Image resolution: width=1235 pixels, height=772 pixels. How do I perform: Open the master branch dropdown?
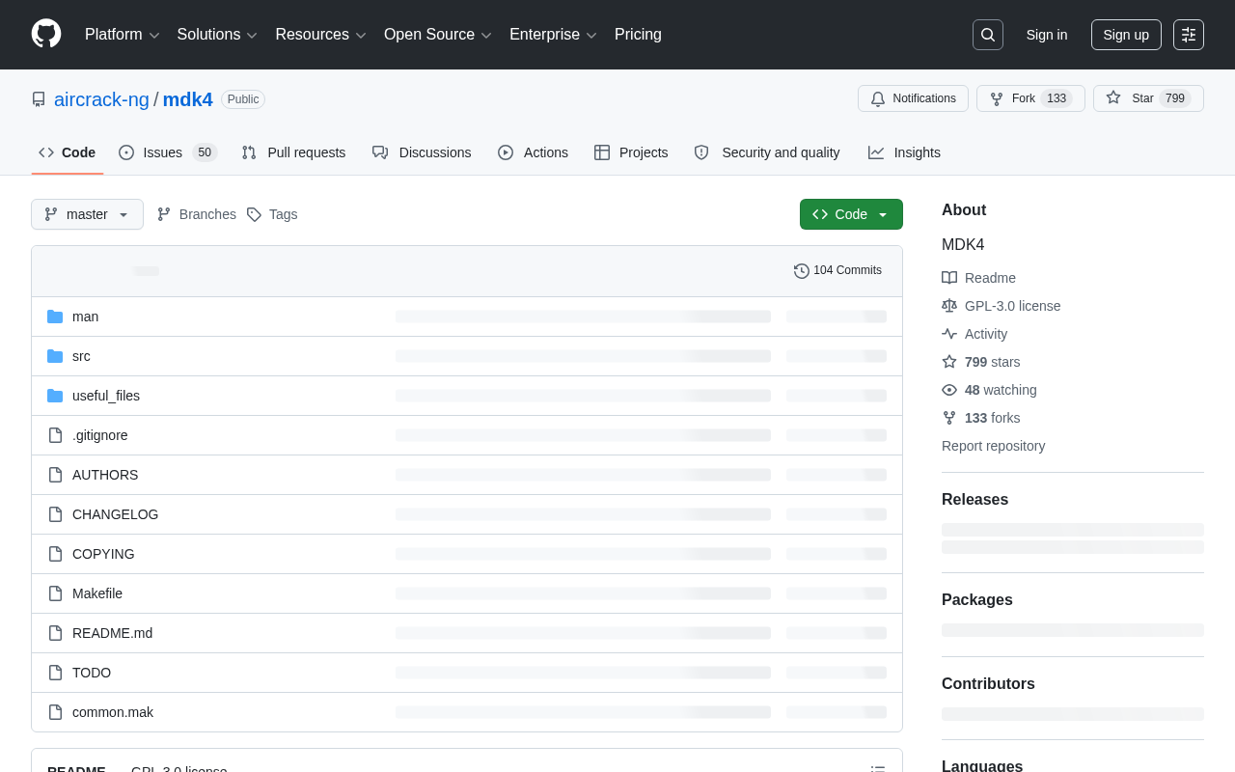87,214
